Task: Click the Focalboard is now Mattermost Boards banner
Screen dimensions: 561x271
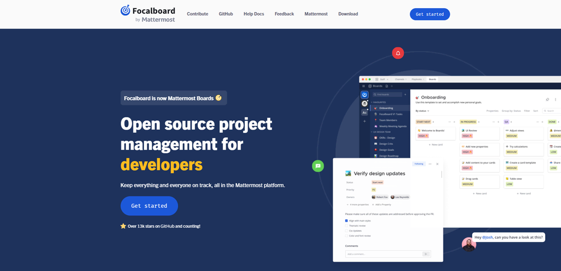Action: coord(174,98)
